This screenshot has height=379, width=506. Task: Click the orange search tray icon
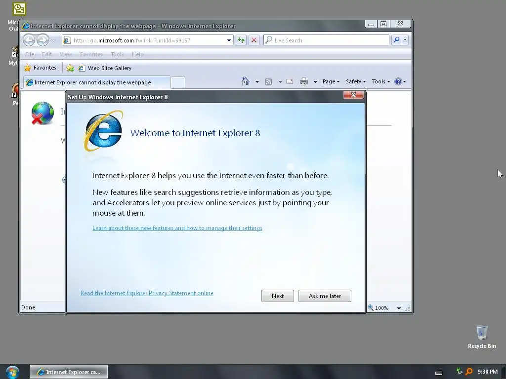pyautogui.click(x=469, y=372)
